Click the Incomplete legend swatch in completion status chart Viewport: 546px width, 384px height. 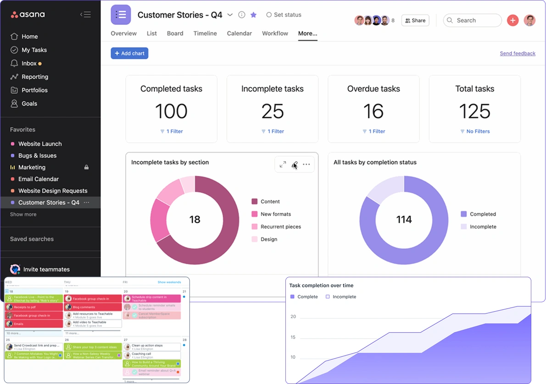coord(463,226)
